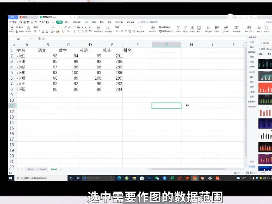Viewport: 272px width, 204px height.
Task: Click the Cut scissors icon
Action: point(17,27)
